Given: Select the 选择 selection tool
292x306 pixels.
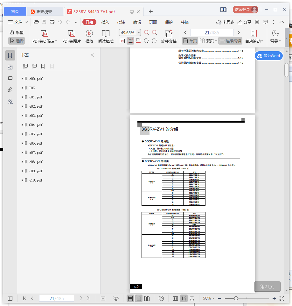Looking at the screenshot, I should 17,41.
